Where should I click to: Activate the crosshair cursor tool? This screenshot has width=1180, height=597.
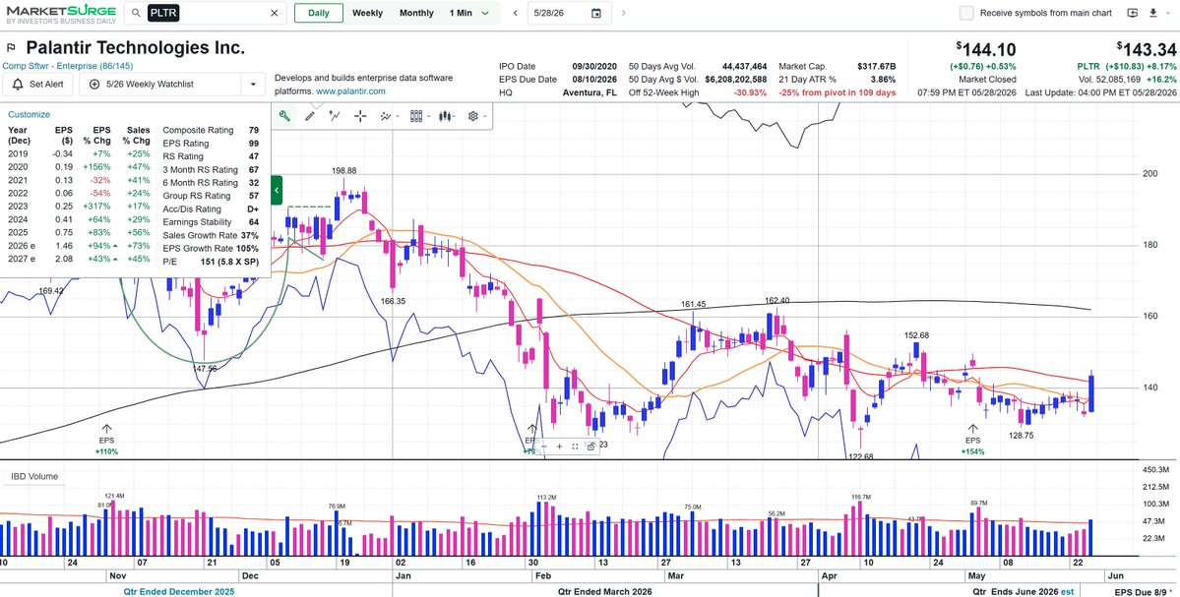coord(360,116)
